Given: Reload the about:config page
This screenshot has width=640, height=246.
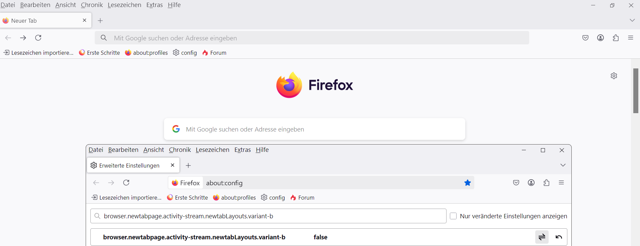Looking at the screenshot, I should (x=126, y=183).
